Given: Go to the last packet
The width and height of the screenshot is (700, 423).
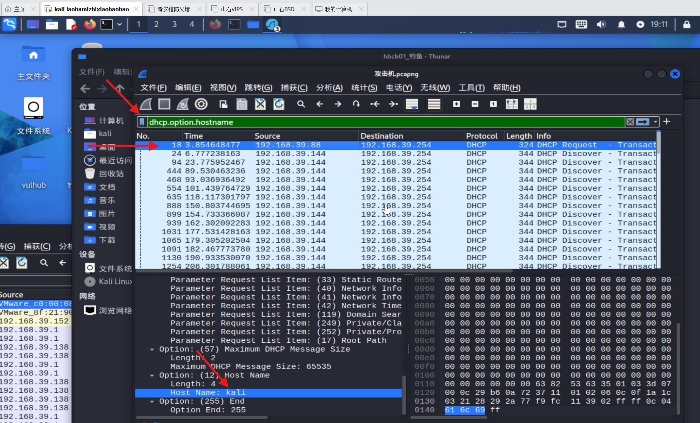Looking at the screenshot, I should [393, 104].
